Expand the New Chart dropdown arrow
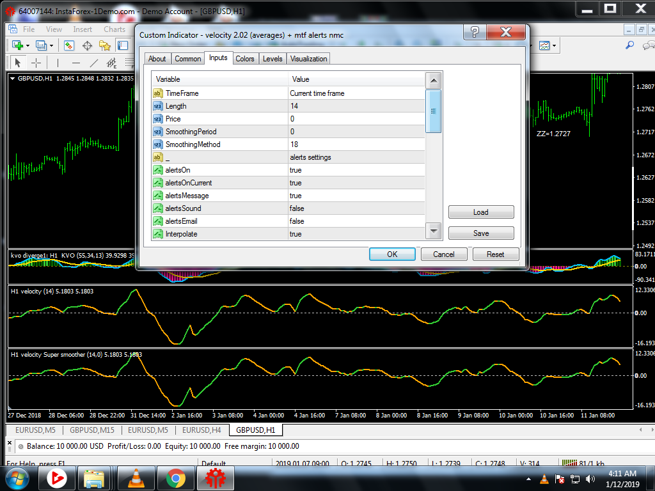Image resolution: width=655 pixels, height=491 pixels. [28, 45]
